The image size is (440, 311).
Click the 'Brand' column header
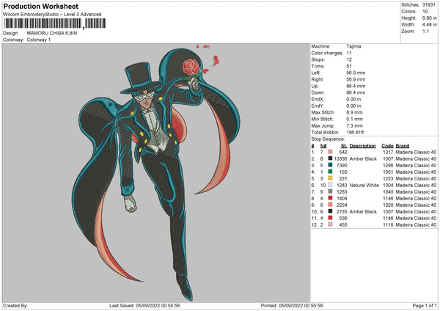403,146
